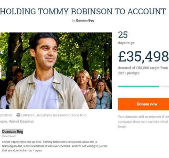Viewport: 169px width, 158px height.
Task: Click the orange Donate now button
Action: tap(143, 104)
